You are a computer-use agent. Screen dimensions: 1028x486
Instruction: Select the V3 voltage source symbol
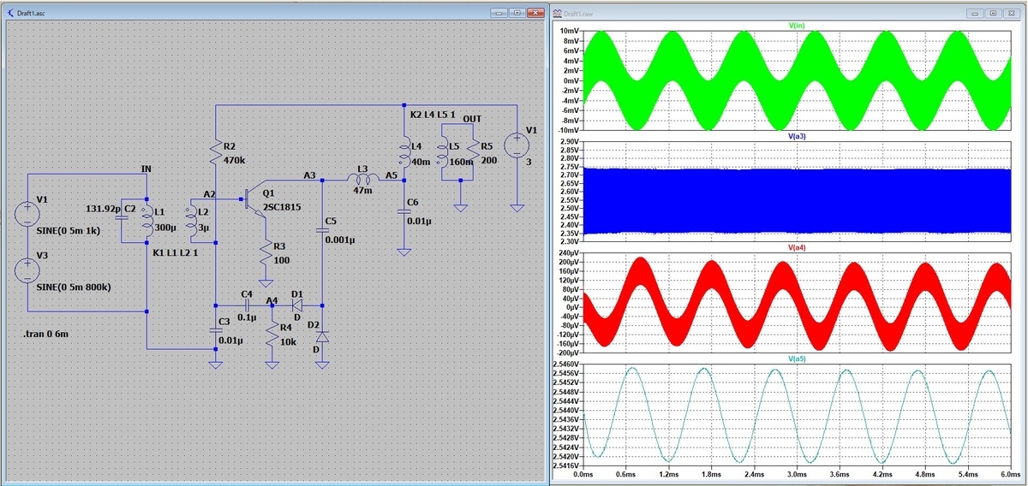click(x=27, y=269)
